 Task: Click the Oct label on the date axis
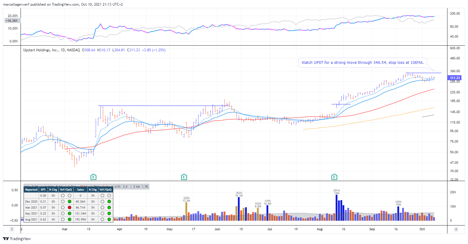422,229
